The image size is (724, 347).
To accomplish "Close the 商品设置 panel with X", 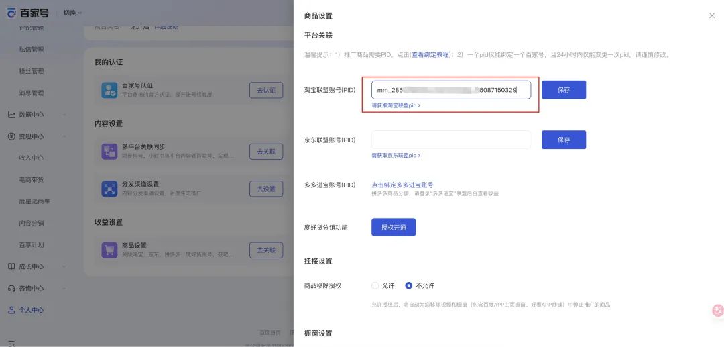I will (711, 15).
